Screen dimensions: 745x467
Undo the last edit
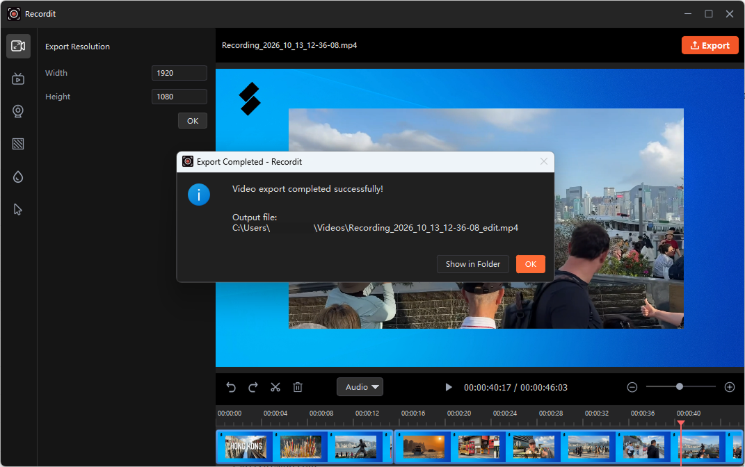click(231, 387)
